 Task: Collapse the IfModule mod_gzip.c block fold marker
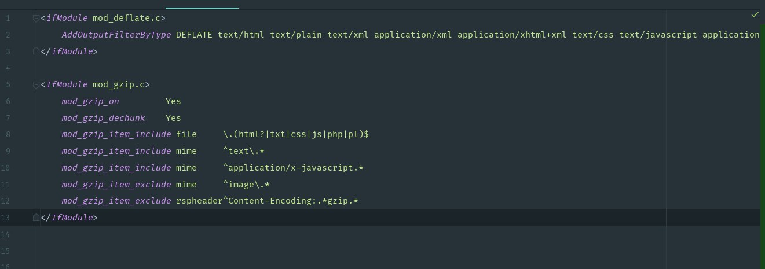[36, 85]
